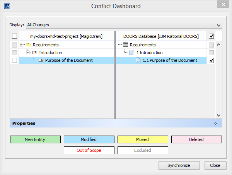Screen dimensions: 232x175
Task: Click the double-chevron icon on the Properties bar
Action: [x=215, y=123]
